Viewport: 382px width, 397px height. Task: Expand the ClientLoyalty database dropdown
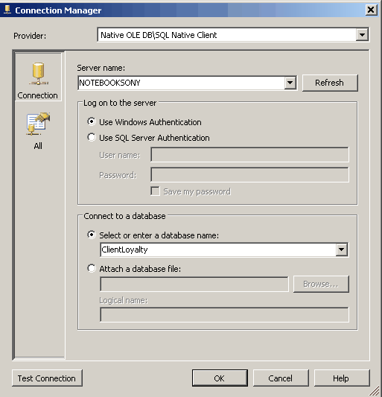[342, 250]
